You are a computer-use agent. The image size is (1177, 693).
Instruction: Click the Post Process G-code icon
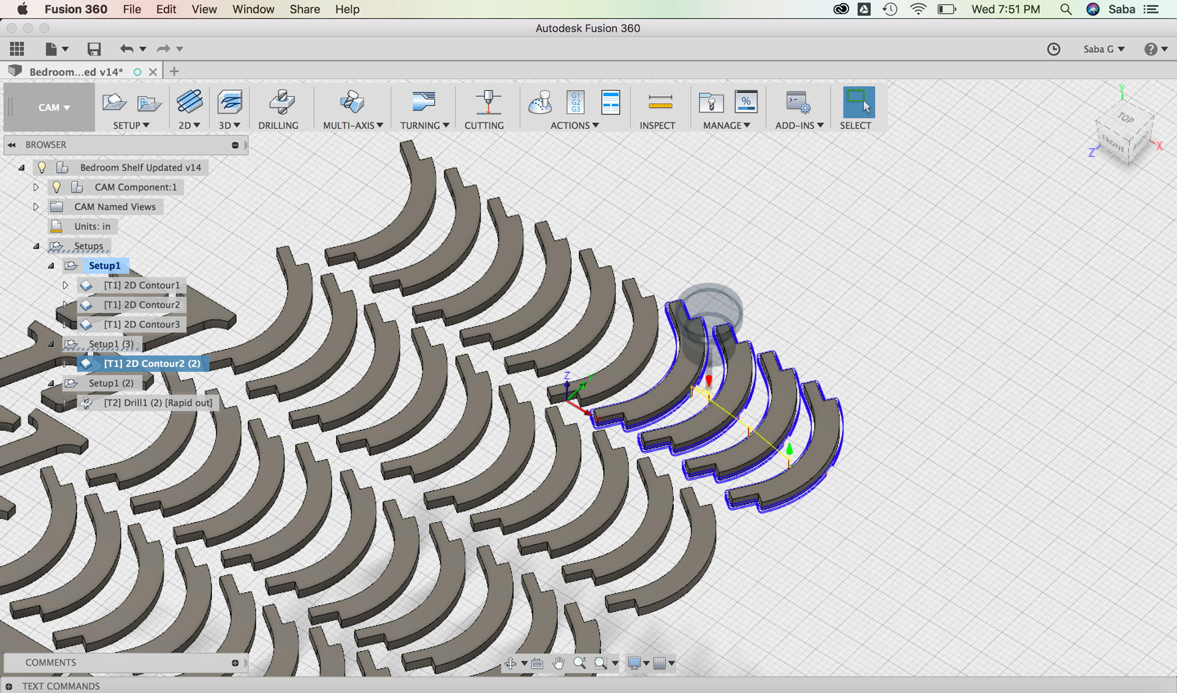click(x=576, y=102)
